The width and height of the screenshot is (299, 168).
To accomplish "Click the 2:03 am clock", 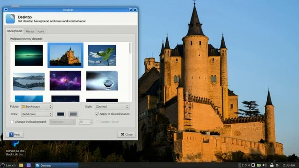I will [x=289, y=165].
